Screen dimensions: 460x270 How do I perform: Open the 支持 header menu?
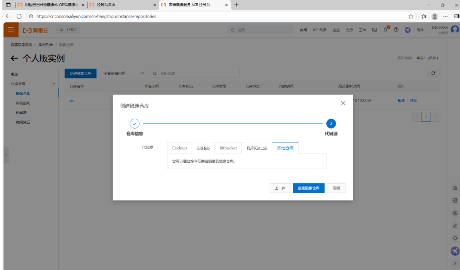[x=349, y=30]
